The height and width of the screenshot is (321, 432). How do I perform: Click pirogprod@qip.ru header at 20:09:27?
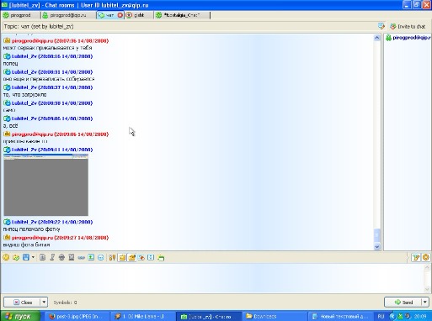pos(60,238)
